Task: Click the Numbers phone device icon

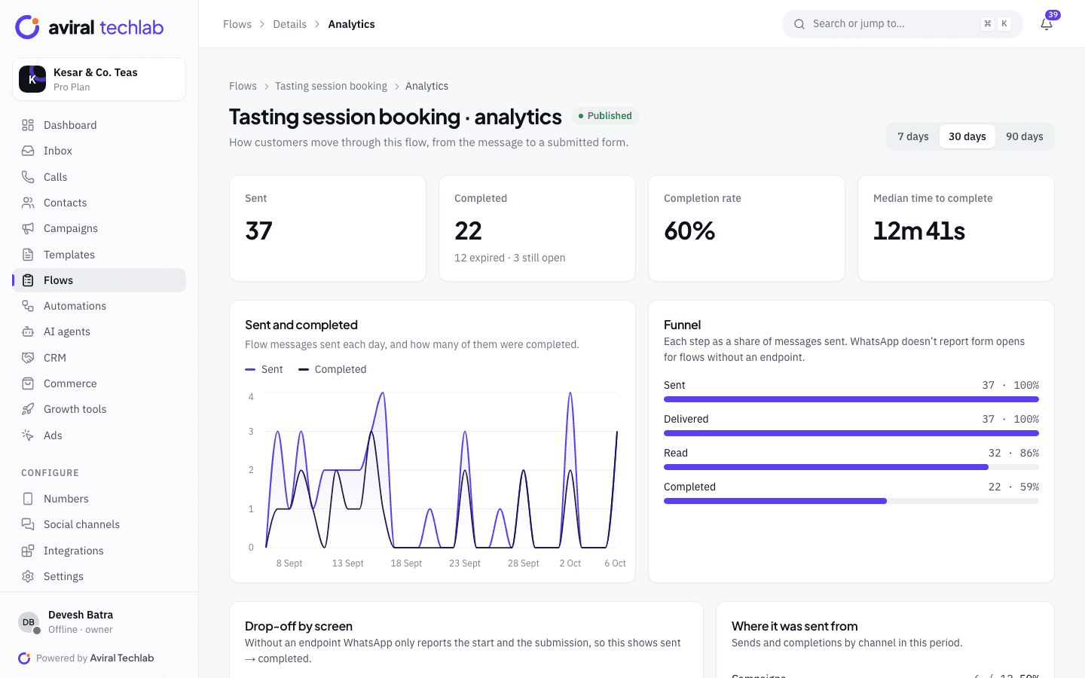Action: click(28, 499)
